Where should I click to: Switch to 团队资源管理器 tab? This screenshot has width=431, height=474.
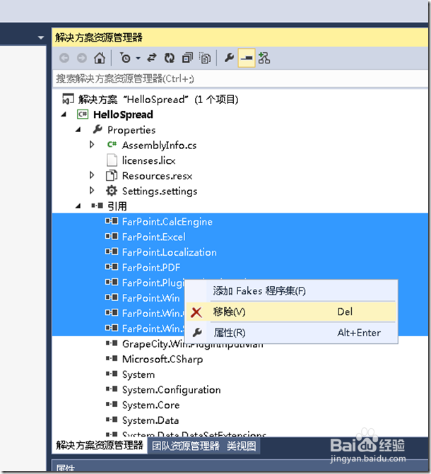click(185, 446)
